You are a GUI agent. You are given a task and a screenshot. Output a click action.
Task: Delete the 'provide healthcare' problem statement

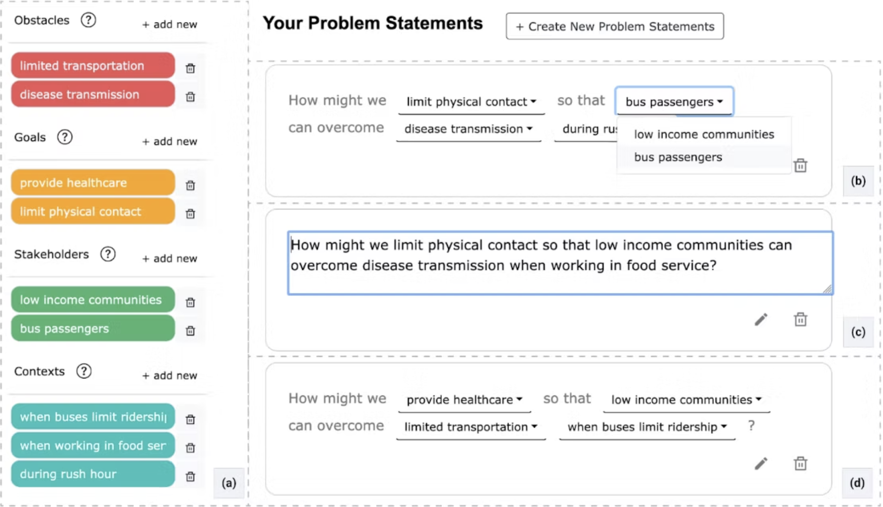(800, 464)
